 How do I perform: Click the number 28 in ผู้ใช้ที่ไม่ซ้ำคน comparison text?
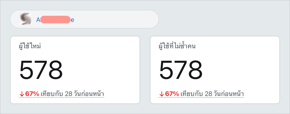[208, 94]
